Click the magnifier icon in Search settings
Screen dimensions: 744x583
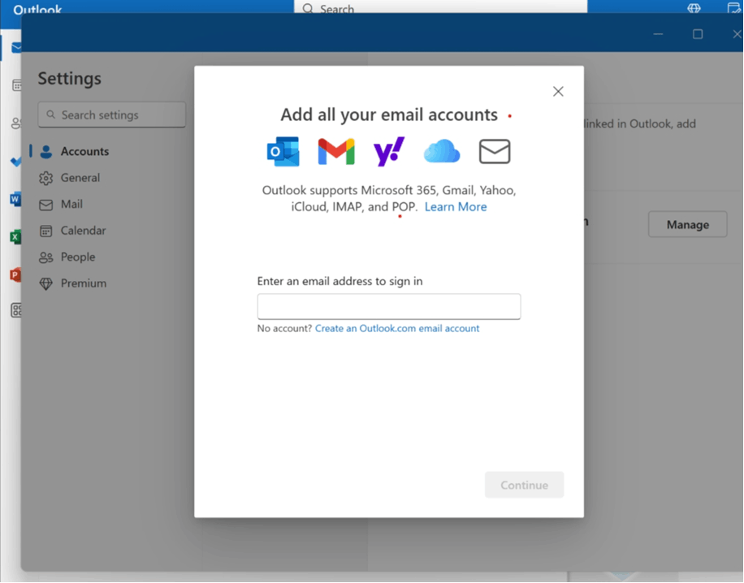click(x=51, y=114)
